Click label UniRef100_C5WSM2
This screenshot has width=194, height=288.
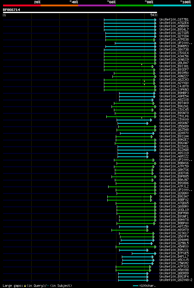pyautogui.click(x=174, y=263)
